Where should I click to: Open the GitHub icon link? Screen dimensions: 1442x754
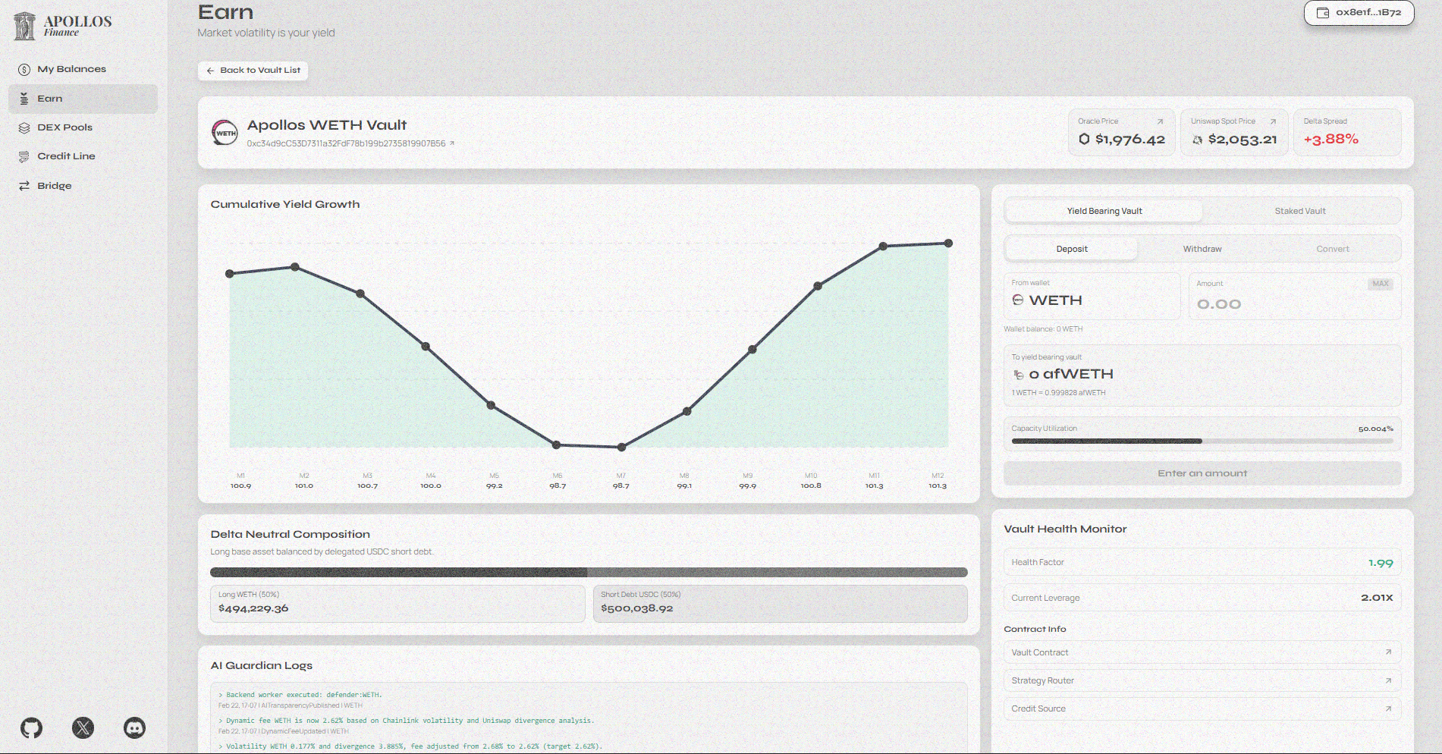pyautogui.click(x=31, y=728)
